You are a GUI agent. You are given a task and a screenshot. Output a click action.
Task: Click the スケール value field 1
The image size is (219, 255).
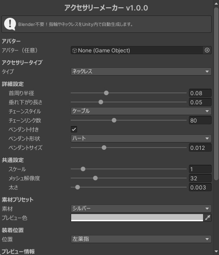pyautogui.click(x=200, y=169)
